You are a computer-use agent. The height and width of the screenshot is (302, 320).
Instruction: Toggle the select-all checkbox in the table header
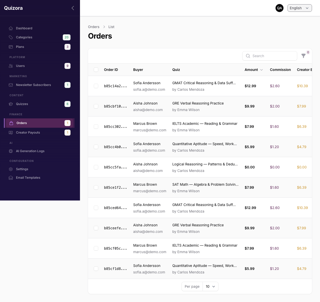coord(96,70)
